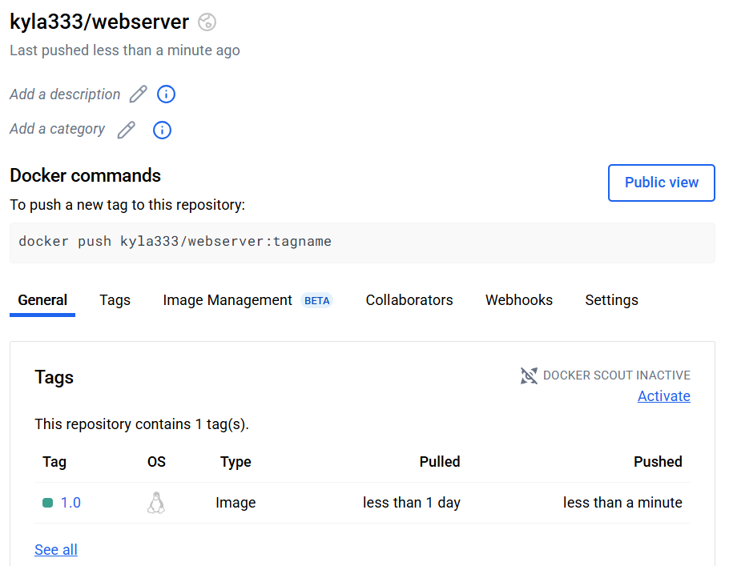The image size is (729, 566).
Task: Click the Pulled column header
Action: tap(439, 461)
